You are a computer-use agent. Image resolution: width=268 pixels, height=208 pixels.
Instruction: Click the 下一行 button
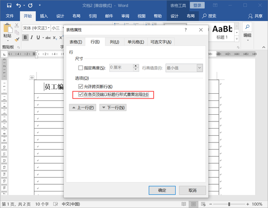pos(113,108)
